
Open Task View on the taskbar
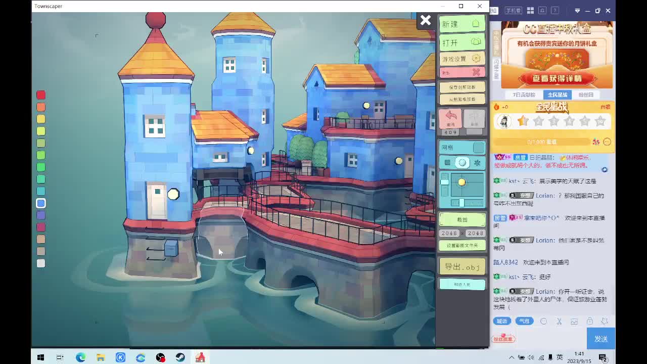pyautogui.click(x=60, y=357)
